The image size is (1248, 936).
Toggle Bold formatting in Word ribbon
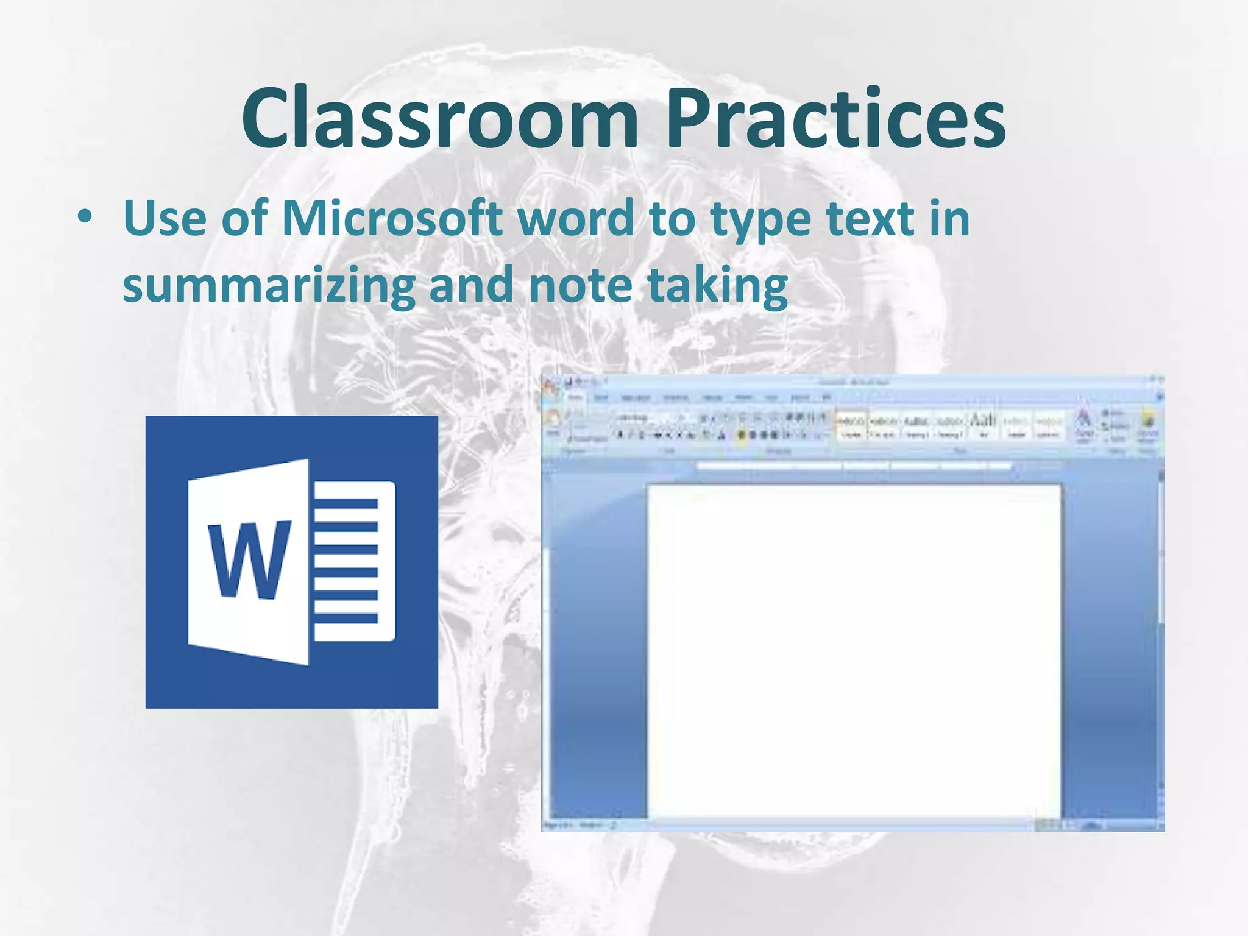click(620, 434)
